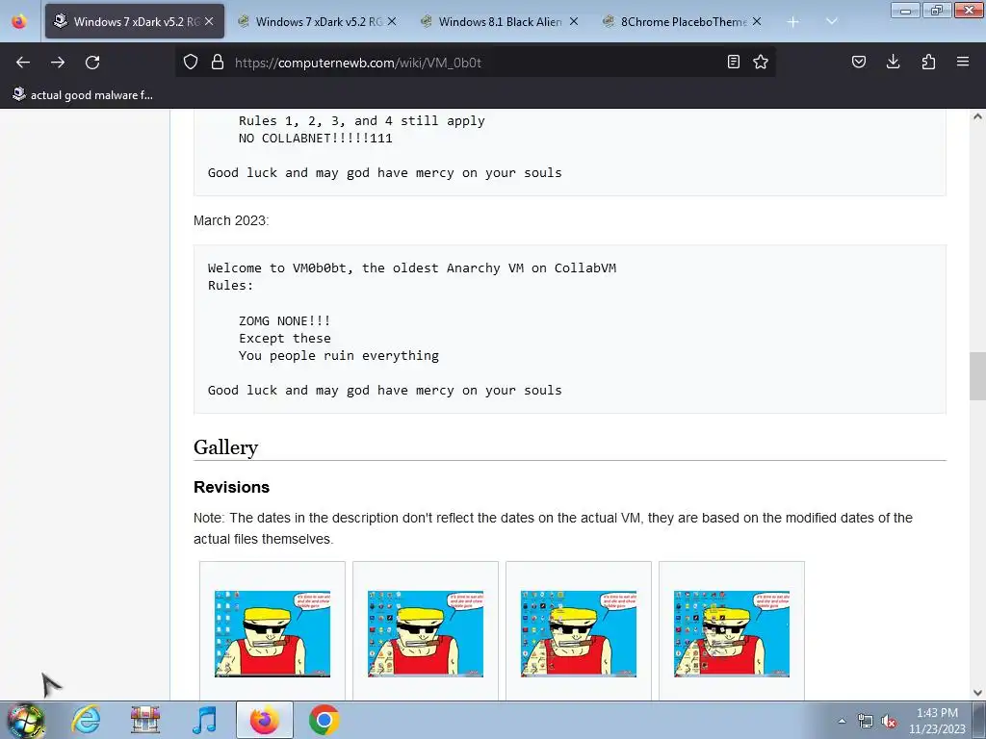Go forward to the next page

[x=58, y=63]
